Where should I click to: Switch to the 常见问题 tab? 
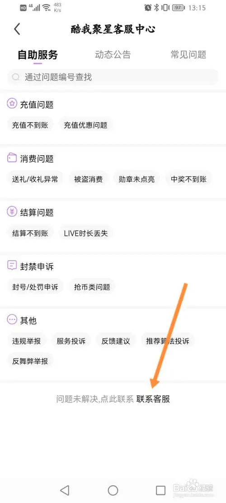pos(188,54)
